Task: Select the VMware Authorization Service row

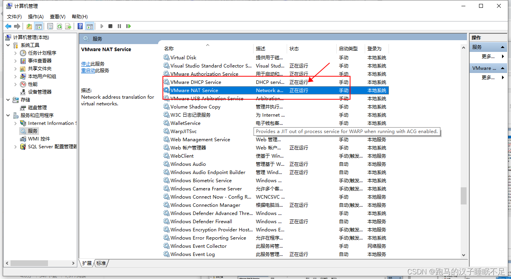Action: coord(275,74)
